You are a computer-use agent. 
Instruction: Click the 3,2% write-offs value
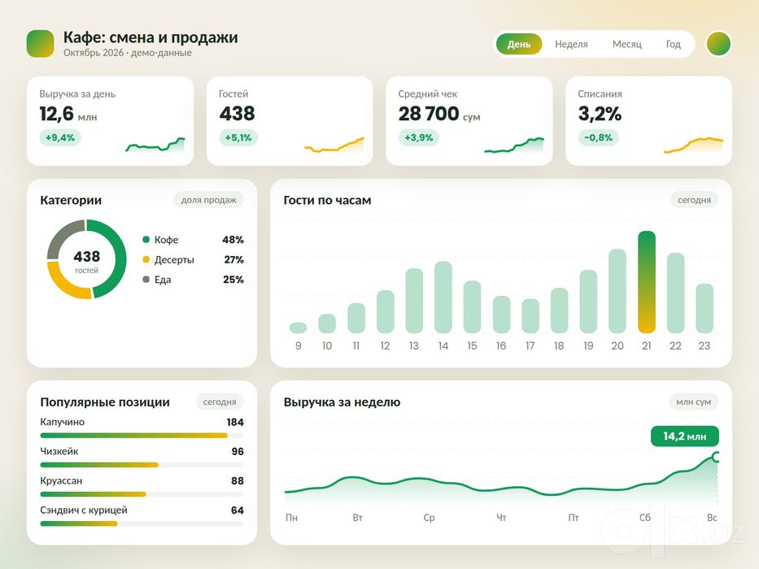coord(600,114)
